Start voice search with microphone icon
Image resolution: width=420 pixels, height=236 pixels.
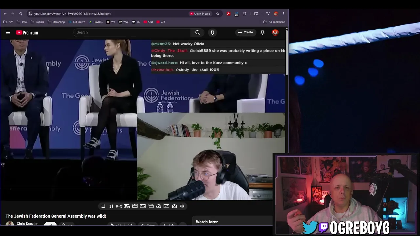coord(212,32)
